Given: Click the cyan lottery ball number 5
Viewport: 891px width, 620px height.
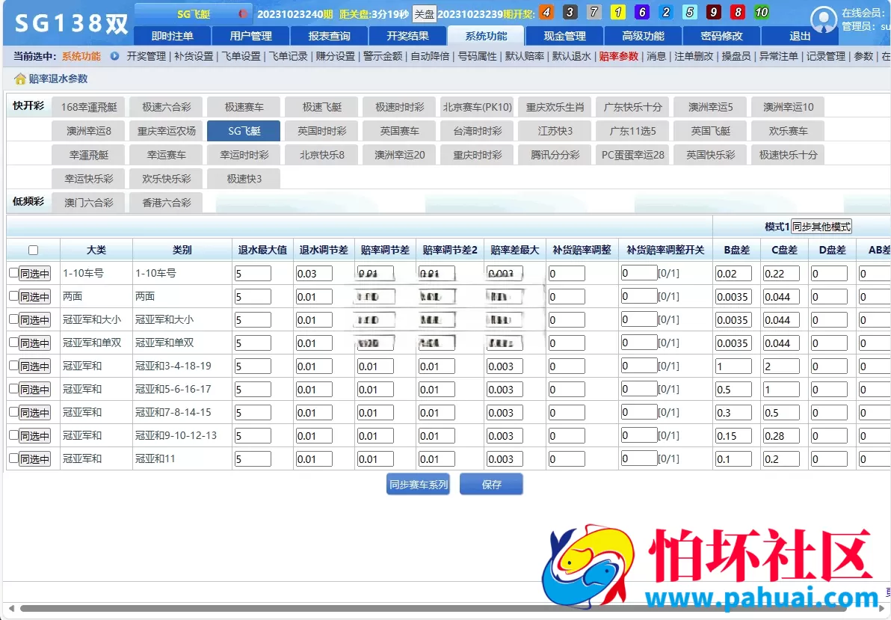Looking at the screenshot, I should [690, 12].
